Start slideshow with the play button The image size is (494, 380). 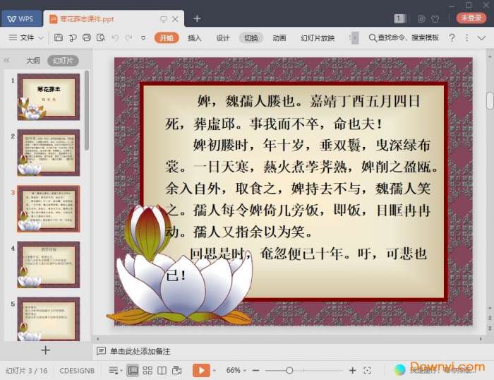(x=201, y=370)
